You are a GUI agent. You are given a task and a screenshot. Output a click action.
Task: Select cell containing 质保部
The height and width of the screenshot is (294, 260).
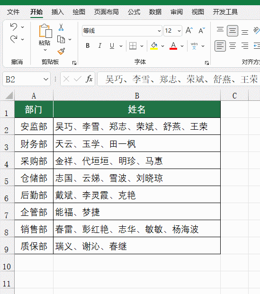tap(34, 246)
